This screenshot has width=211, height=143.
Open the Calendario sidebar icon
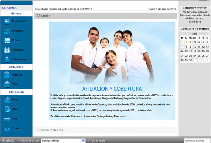coord(7,50)
